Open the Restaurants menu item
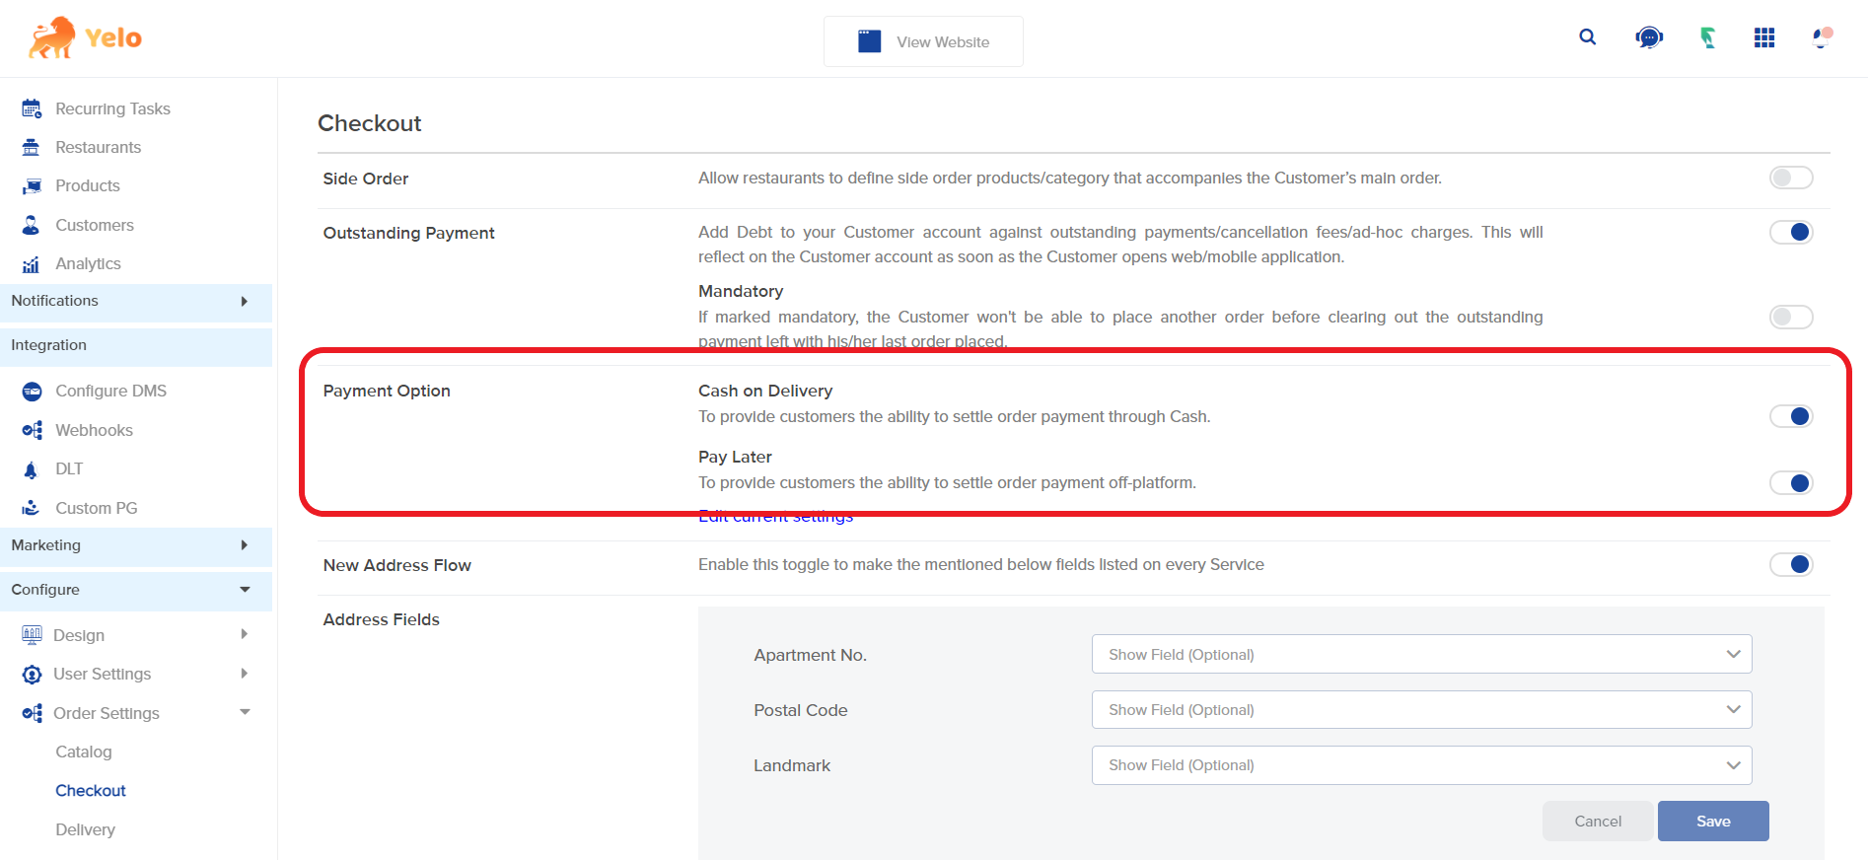 (x=98, y=147)
